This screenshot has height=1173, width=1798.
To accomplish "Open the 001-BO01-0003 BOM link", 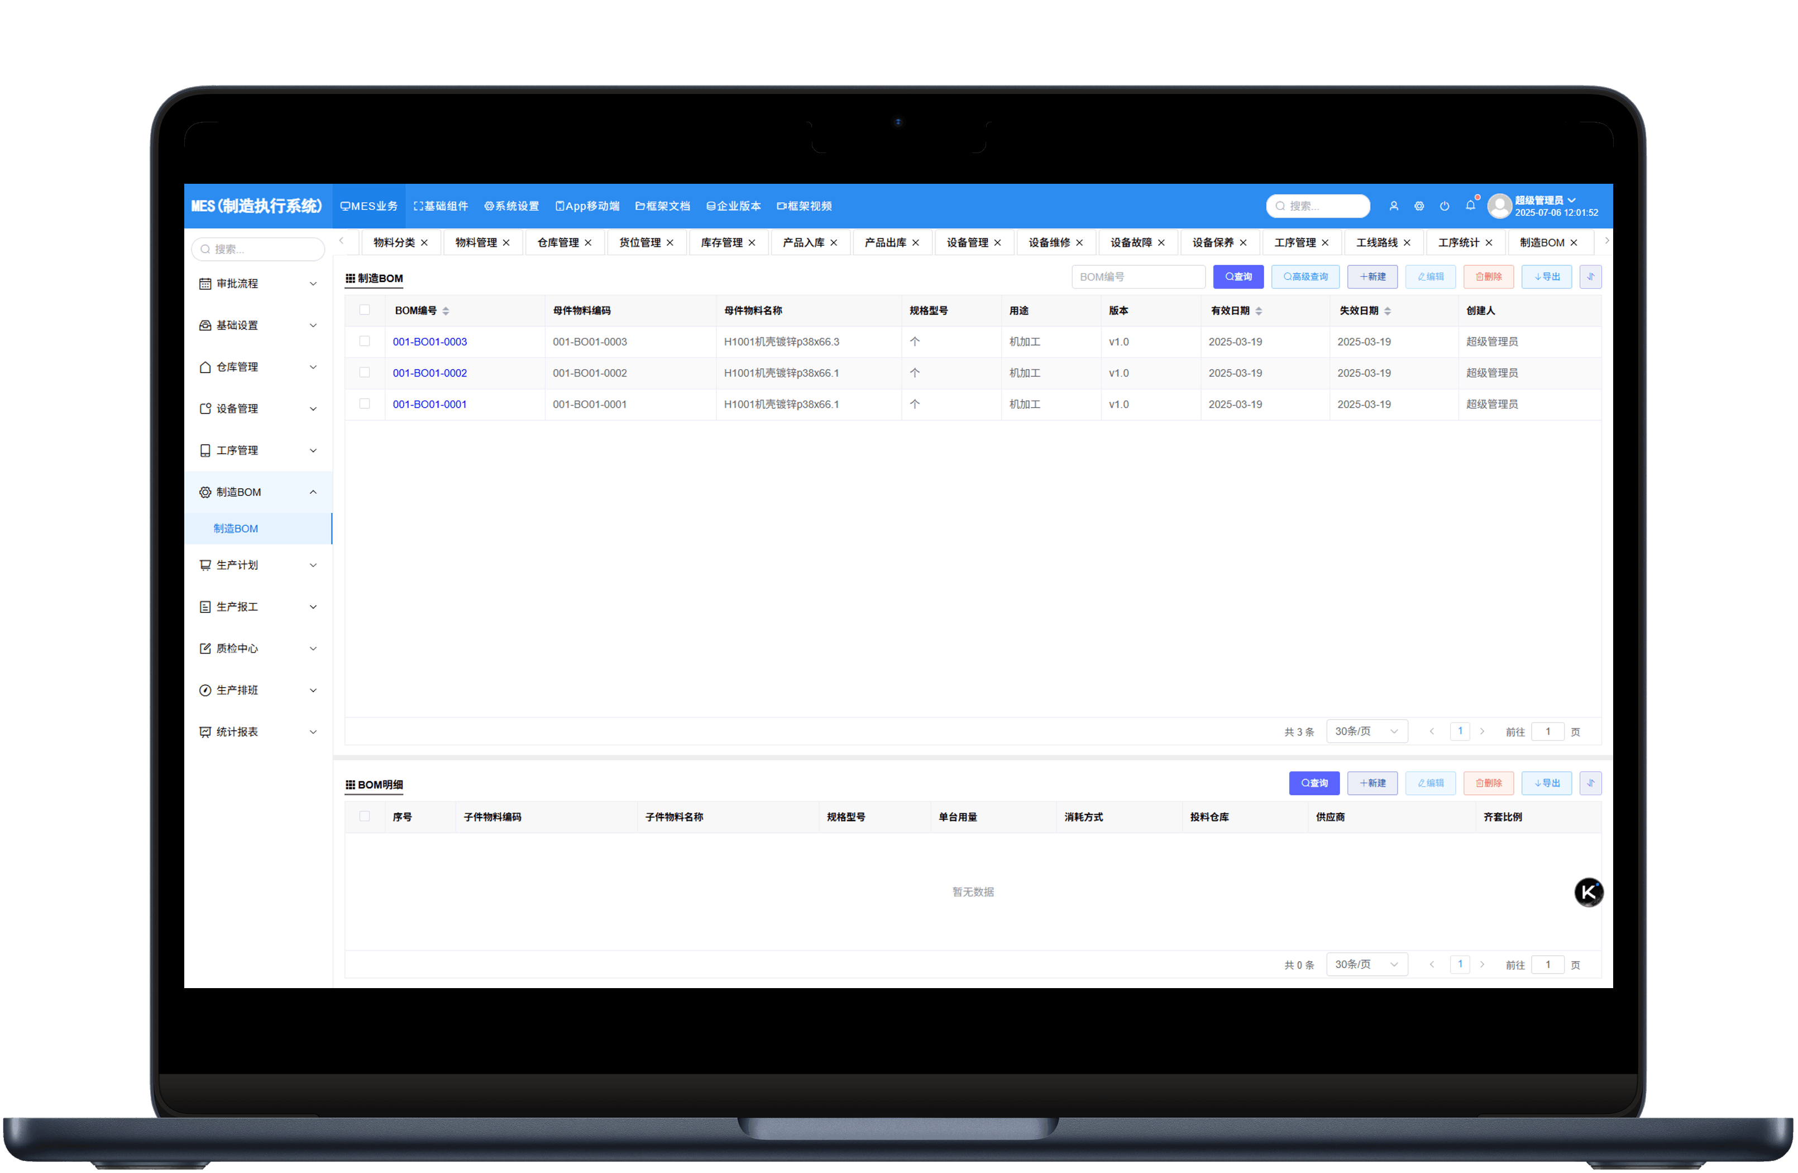I will (430, 342).
